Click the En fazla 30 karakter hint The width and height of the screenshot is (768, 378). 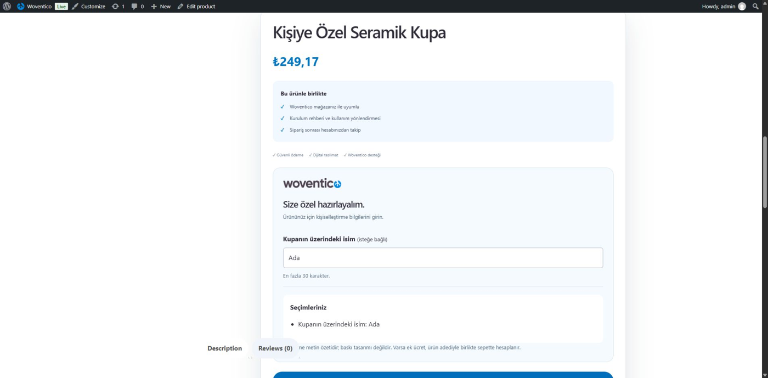point(306,276)
